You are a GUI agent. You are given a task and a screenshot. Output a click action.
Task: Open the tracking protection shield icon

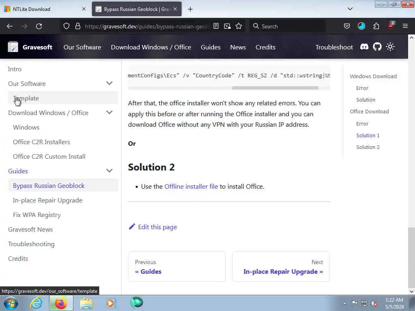pyautogui.click(x=66, y=26)
